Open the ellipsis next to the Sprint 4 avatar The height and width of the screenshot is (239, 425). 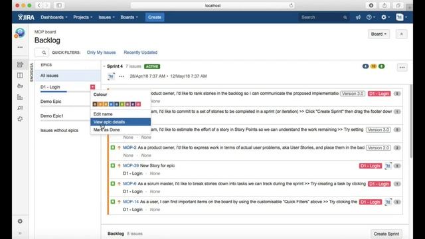(x=122, y=76)
